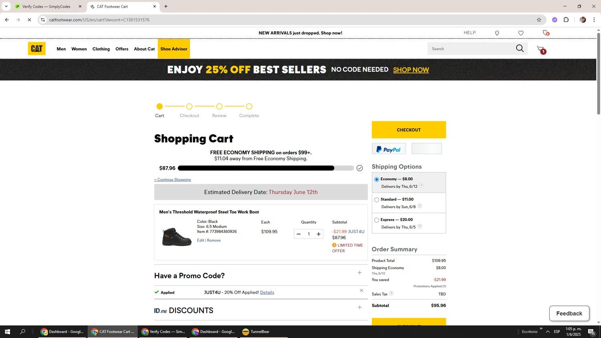This screenshot has width=601, height=338.
Task: Open the wishlist heart icon
Action: 521,33
